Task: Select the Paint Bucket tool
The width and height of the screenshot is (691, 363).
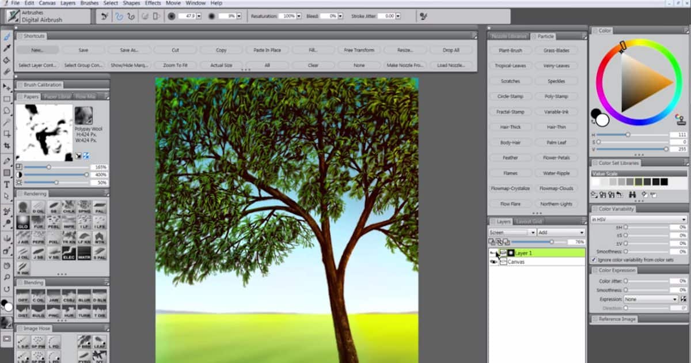Action: point(7,60)
